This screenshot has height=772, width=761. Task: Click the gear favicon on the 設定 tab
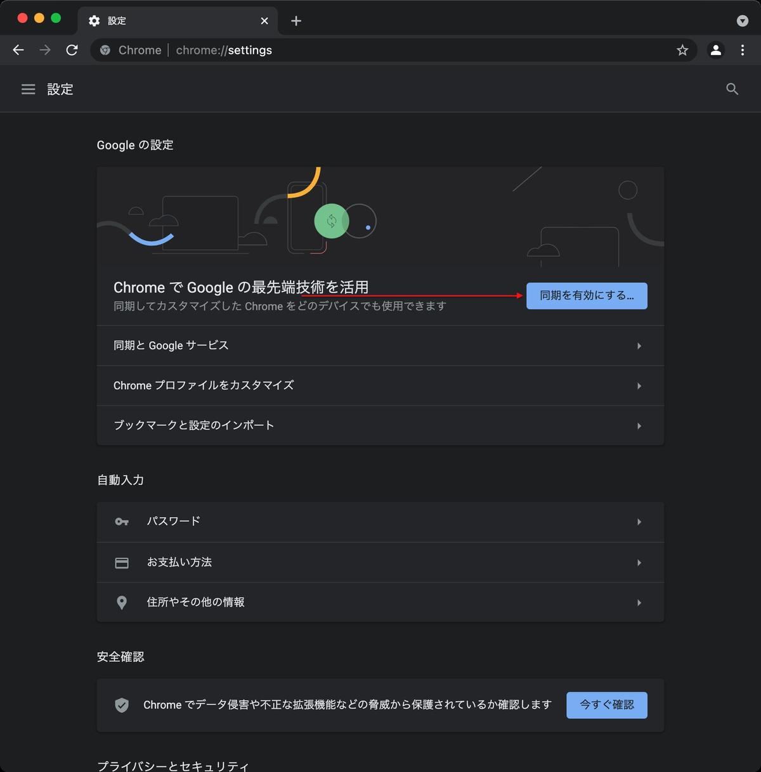coord(94,21)
